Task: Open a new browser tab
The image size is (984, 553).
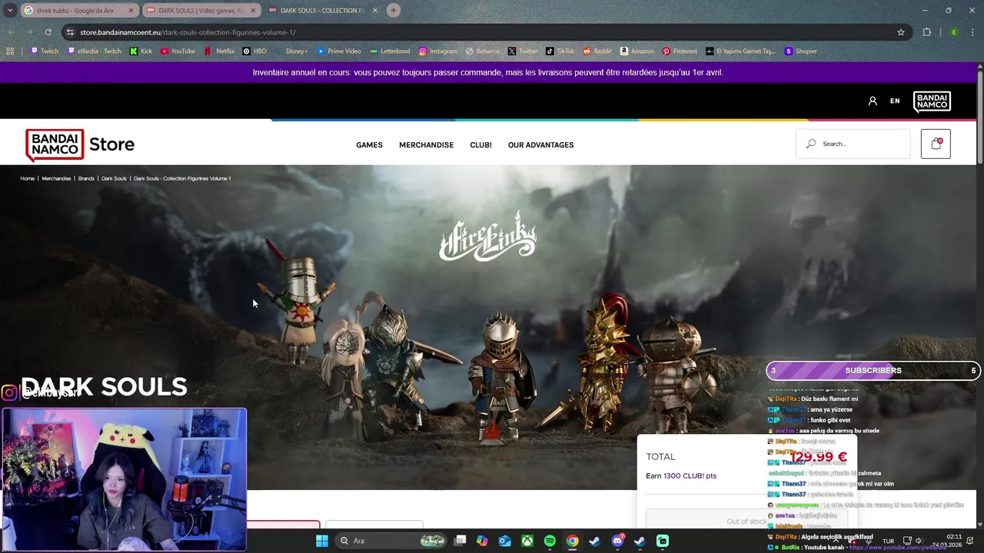Action: tap(393, 10)
